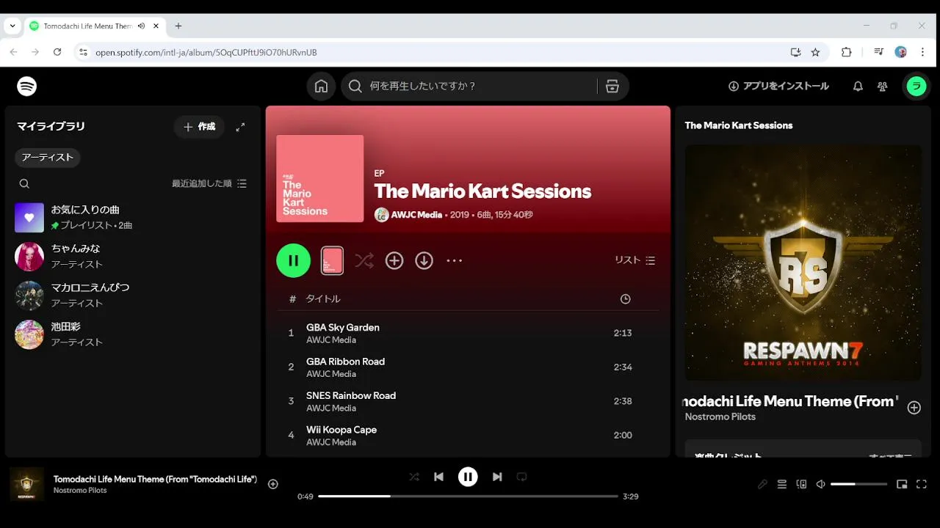Open the tab search dropdown arrow

coord(12,26)
